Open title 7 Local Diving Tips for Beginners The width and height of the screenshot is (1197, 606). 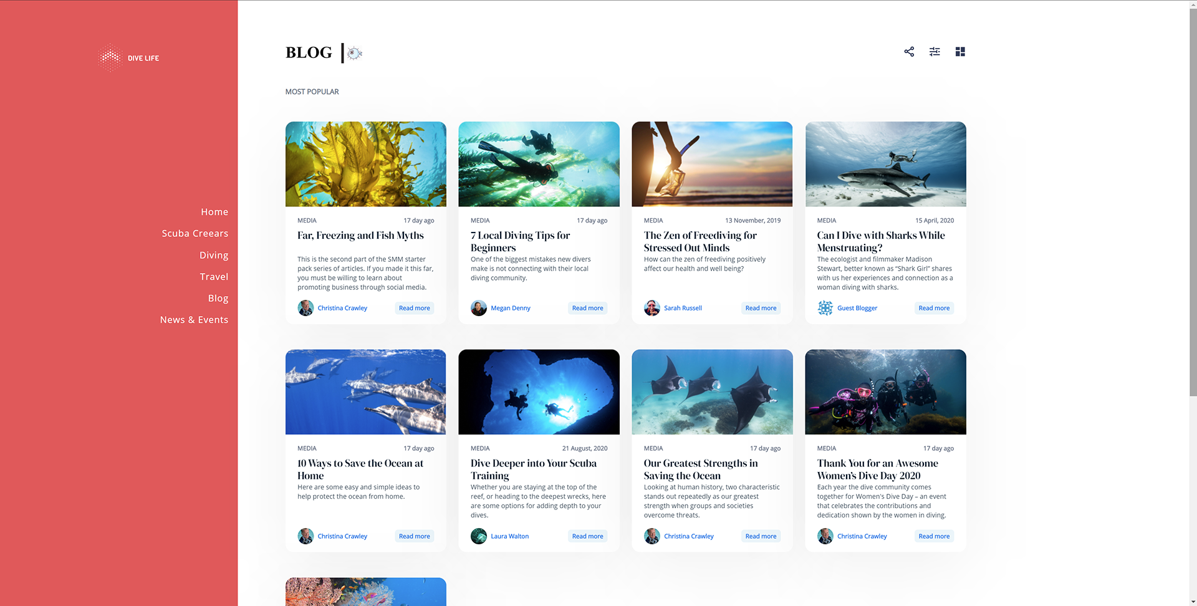tap(521, 241)
